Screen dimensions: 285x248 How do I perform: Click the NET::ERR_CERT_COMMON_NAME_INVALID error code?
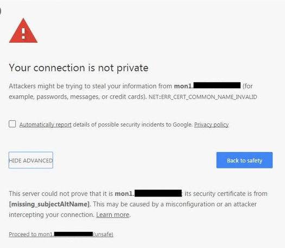[202, 97]
